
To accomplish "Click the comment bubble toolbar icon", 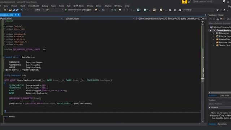I will coord(175,10).
